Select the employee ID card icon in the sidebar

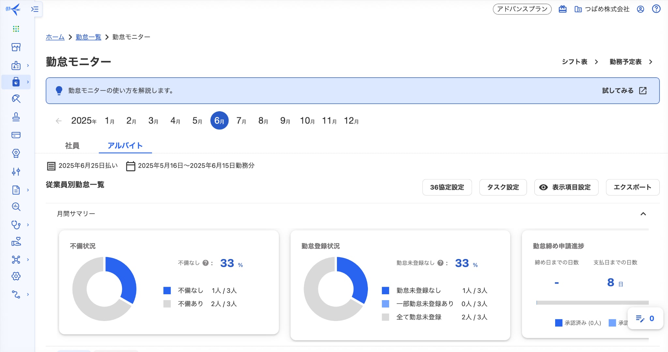(16, 66)
